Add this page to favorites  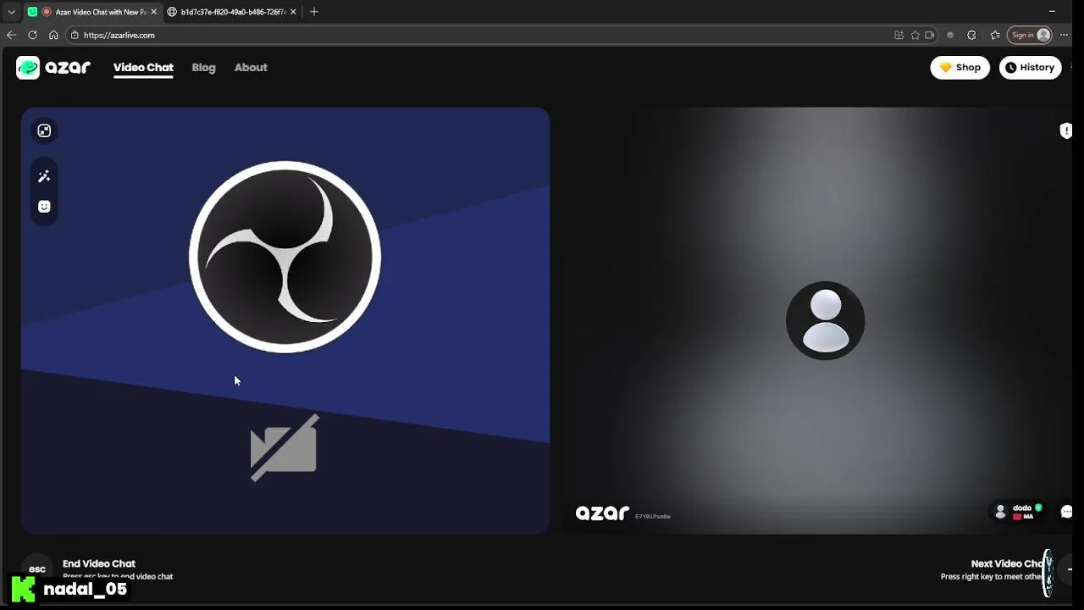pos(915,35)
